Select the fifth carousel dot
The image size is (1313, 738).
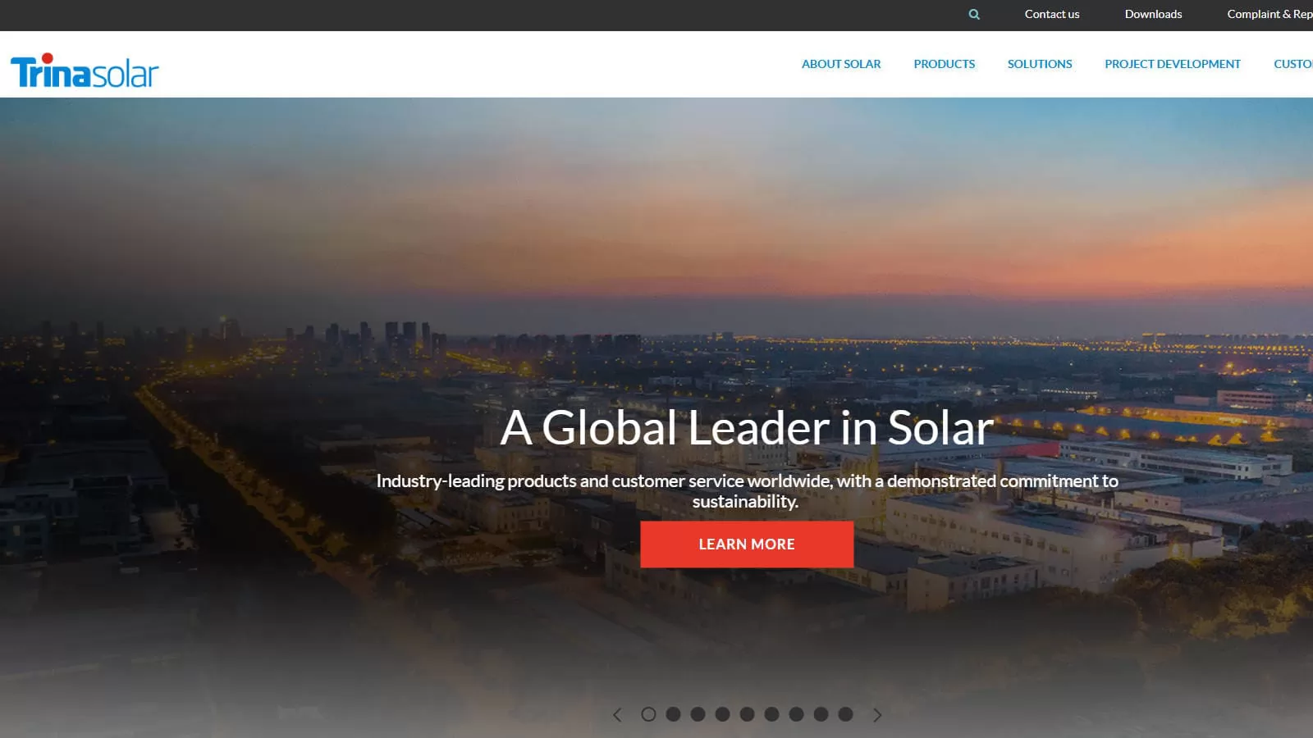coord(747,714)
